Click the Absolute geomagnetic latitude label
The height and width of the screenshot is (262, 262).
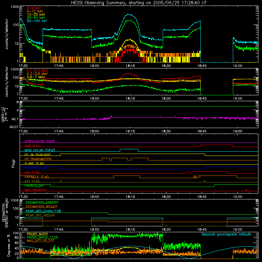[x=226, y=234]
